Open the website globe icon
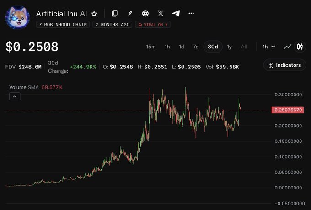Screen dimensions: 311x210 pos(145,13)
